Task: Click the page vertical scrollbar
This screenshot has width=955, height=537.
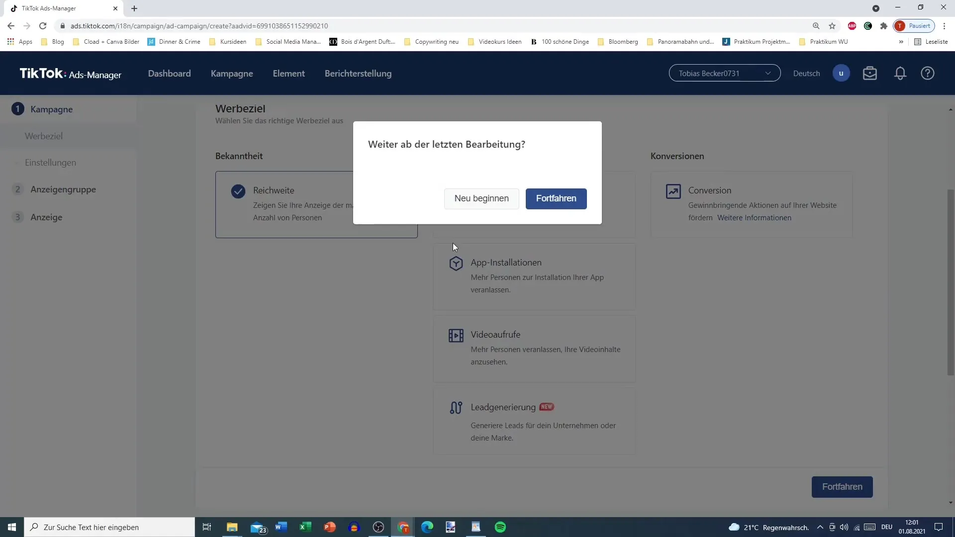Action: (951, 282)
